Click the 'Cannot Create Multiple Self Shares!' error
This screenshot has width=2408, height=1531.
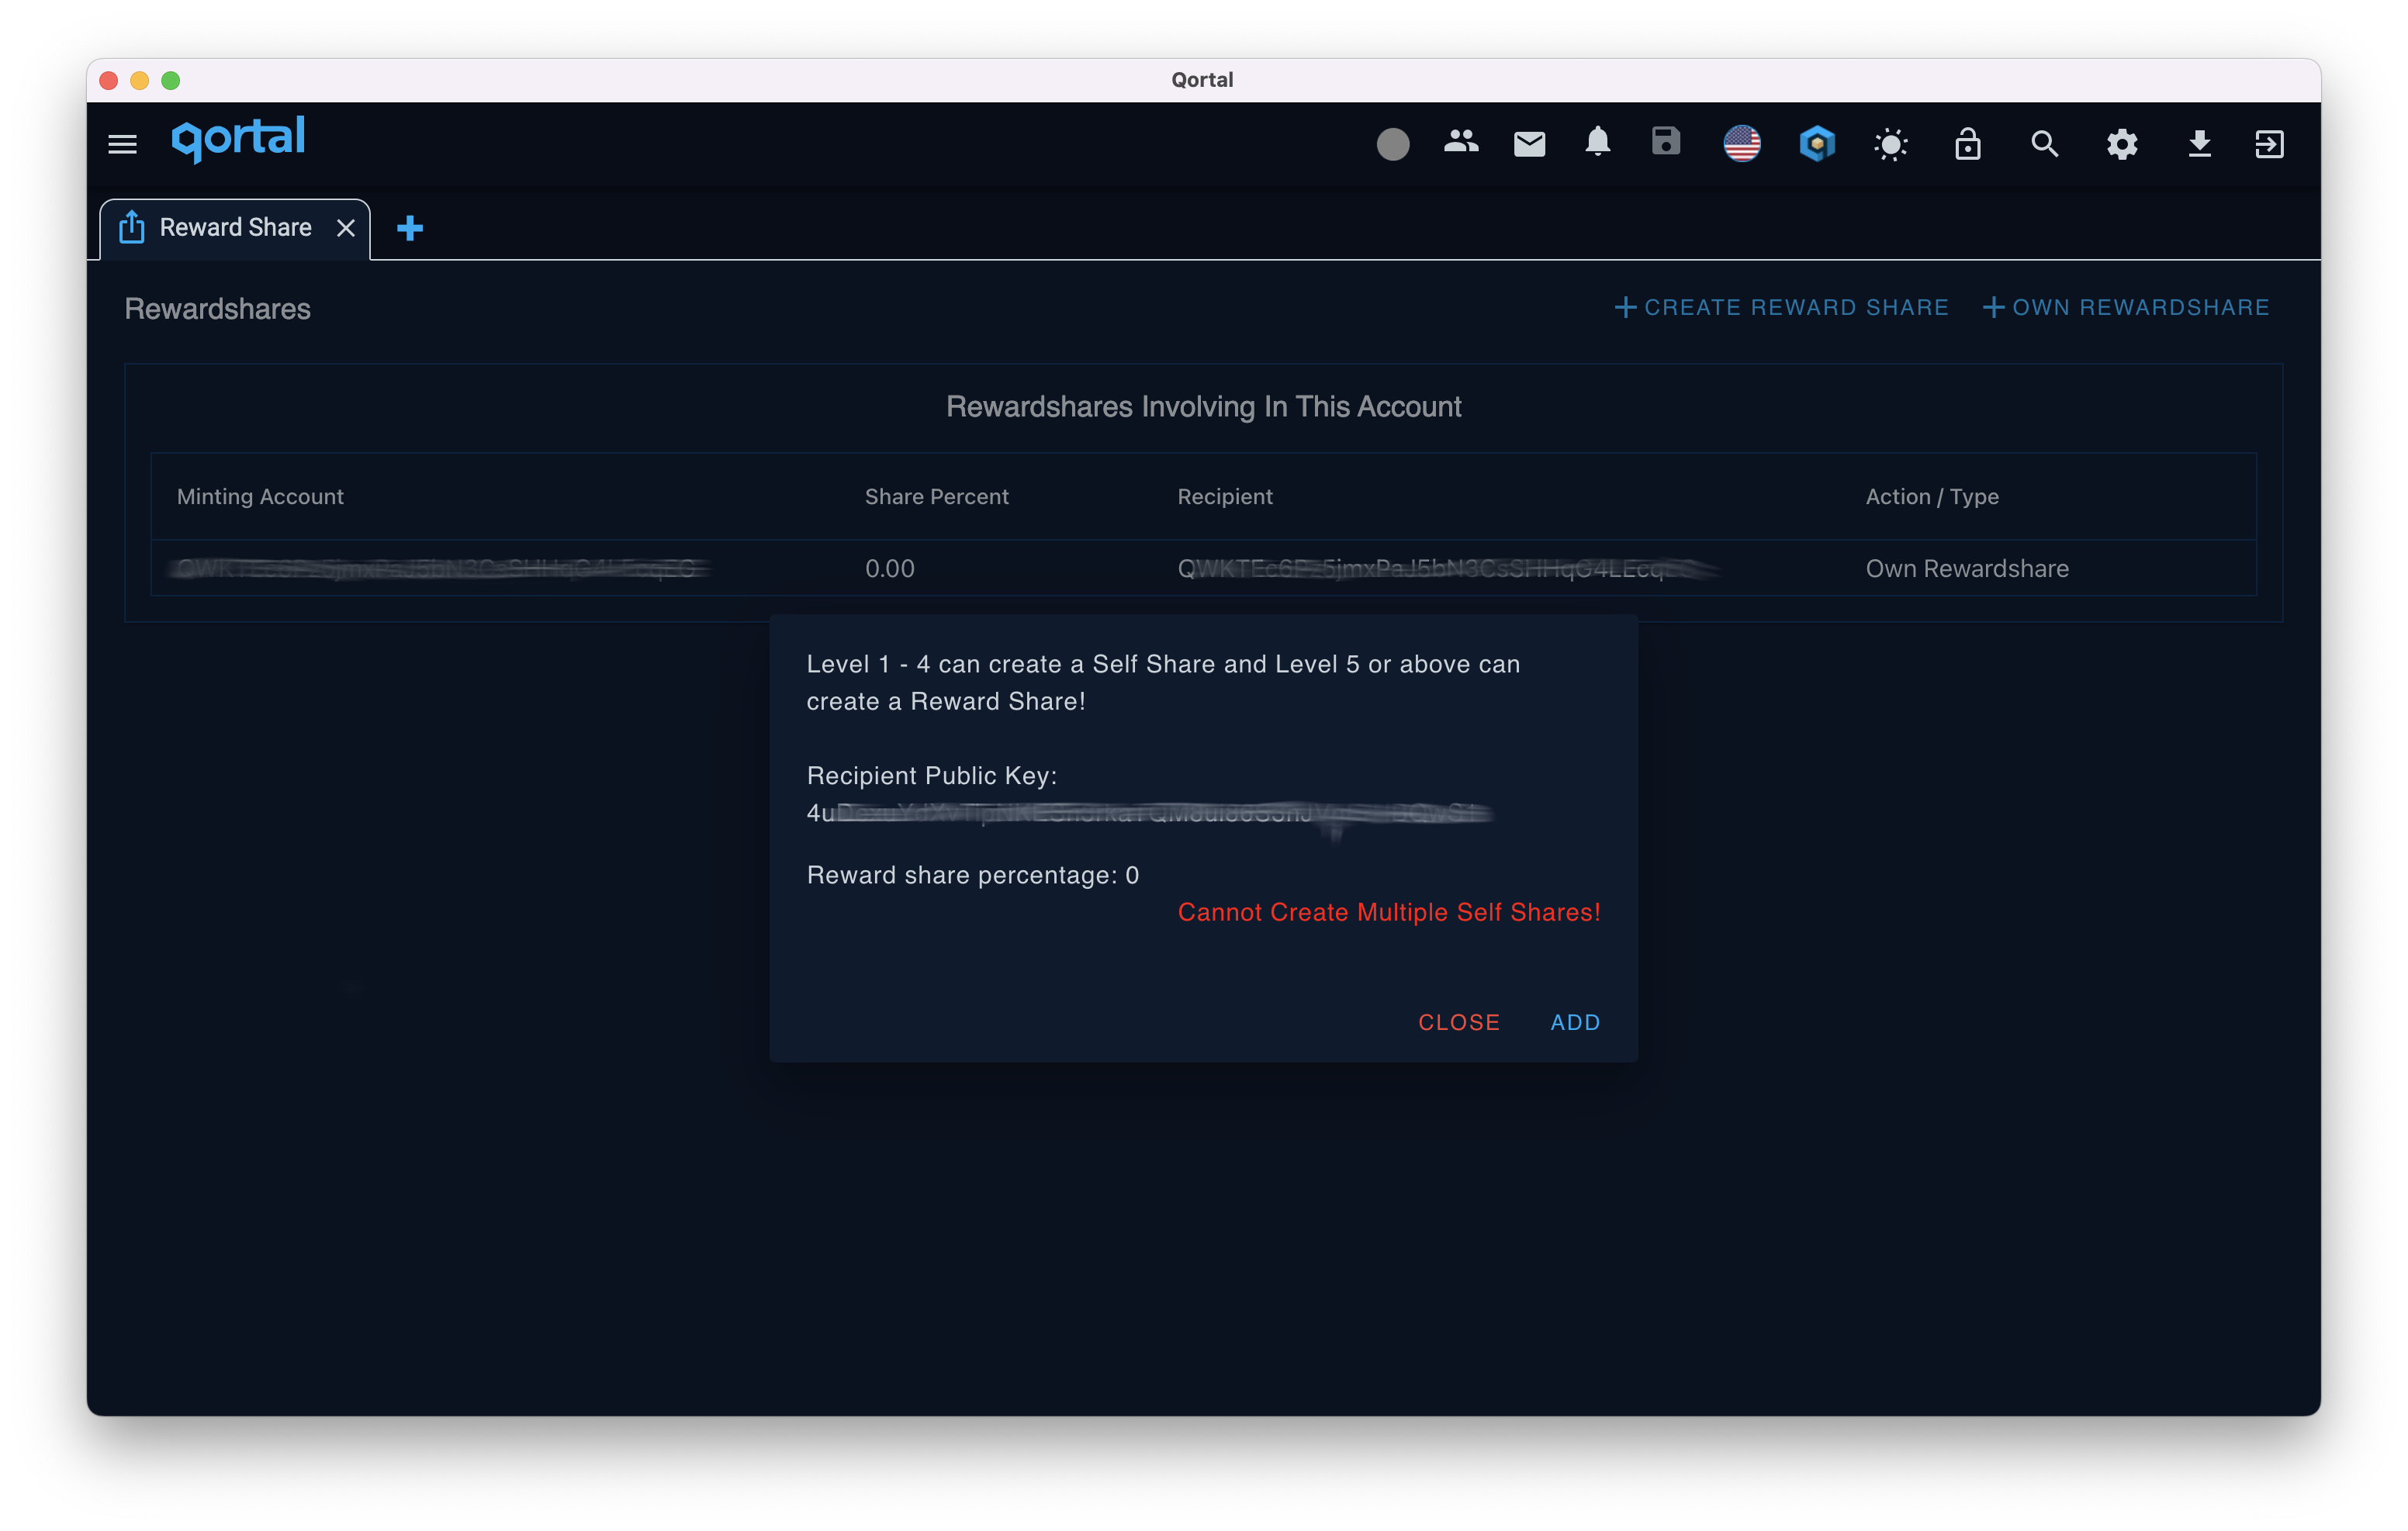coord(1388,912)
